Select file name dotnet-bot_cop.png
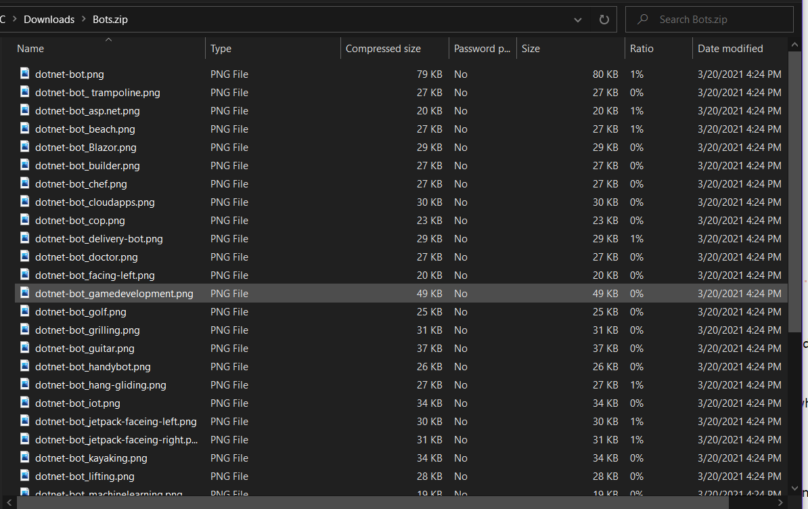 click(x=80, y=221)
